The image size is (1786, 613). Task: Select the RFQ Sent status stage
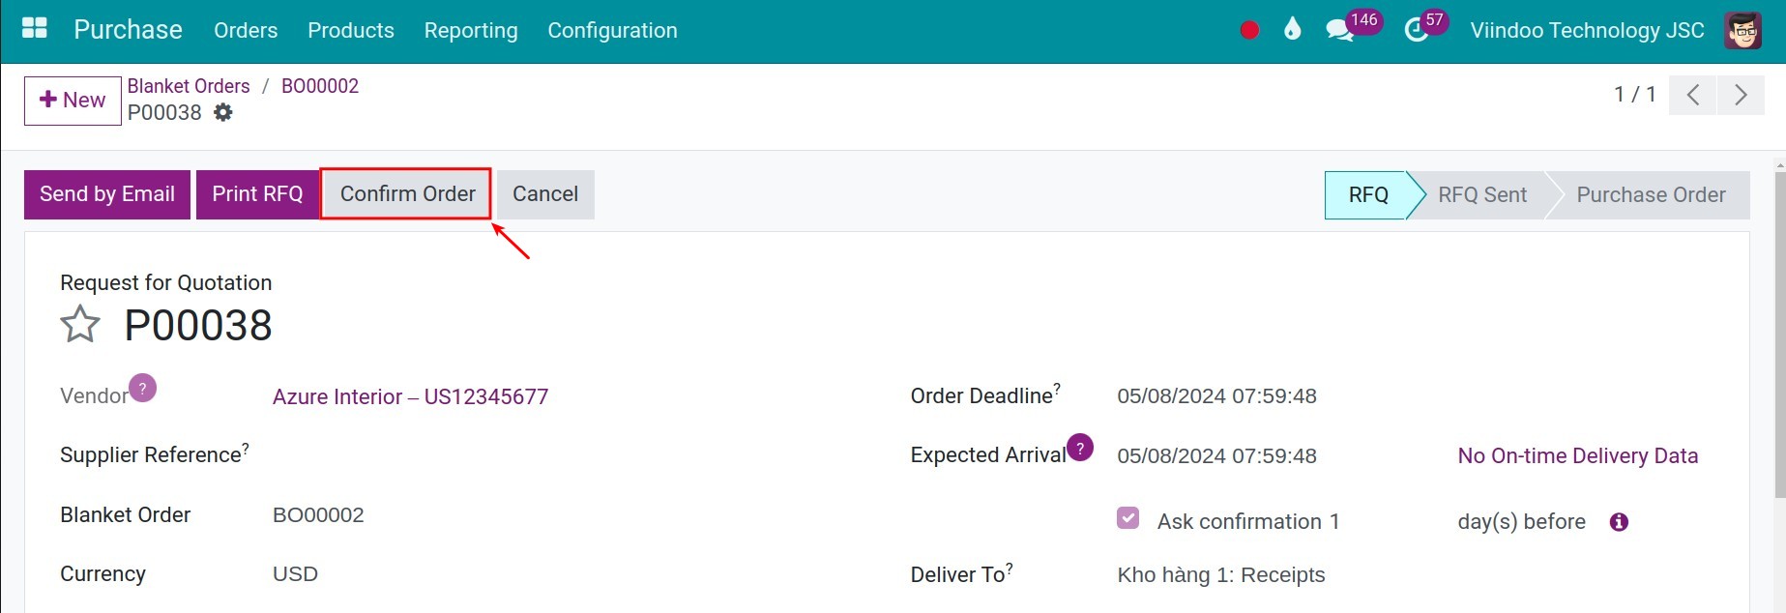[x=1481, y=195]
